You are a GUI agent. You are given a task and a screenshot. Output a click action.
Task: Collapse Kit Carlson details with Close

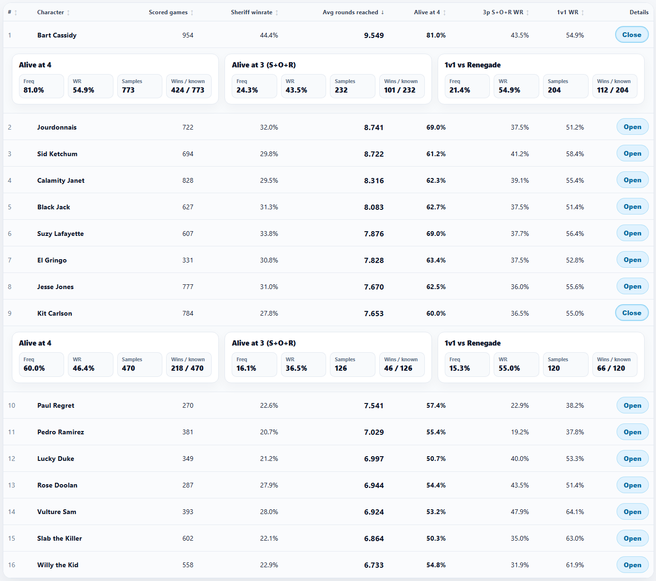tap(632, 313)
